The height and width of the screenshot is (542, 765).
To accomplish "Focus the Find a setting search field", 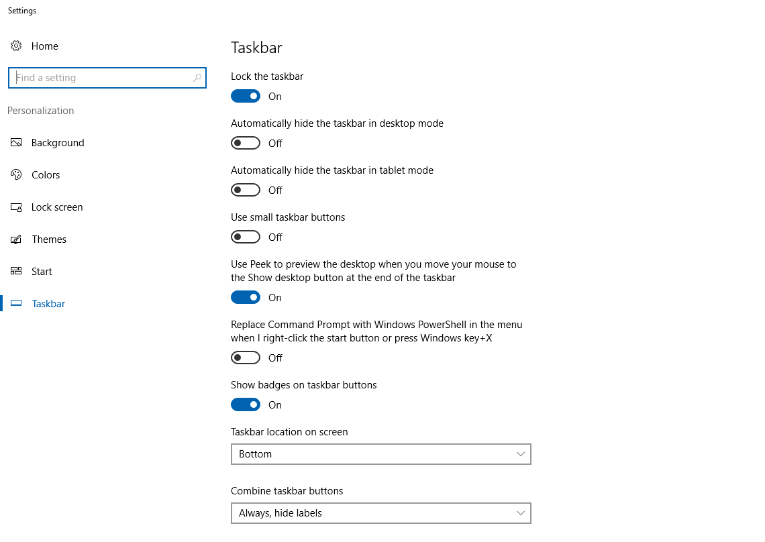I will pyautogui.click(x=107, y=78).
